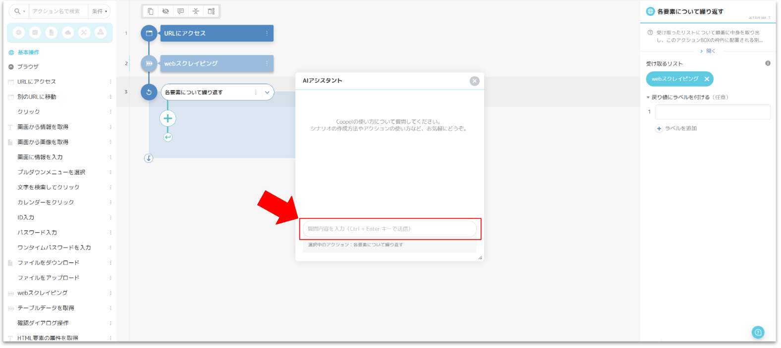Open the options menu on webスクレイピング step

(x=267, y=63)
